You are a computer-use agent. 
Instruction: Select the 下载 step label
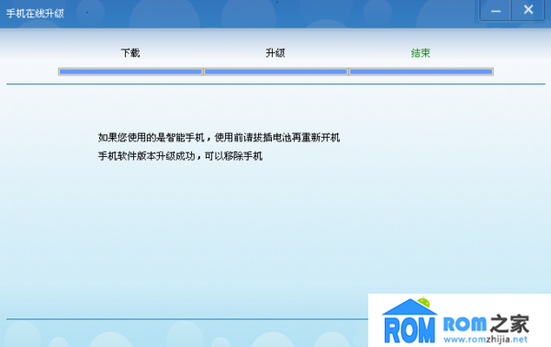pos(130,53)
